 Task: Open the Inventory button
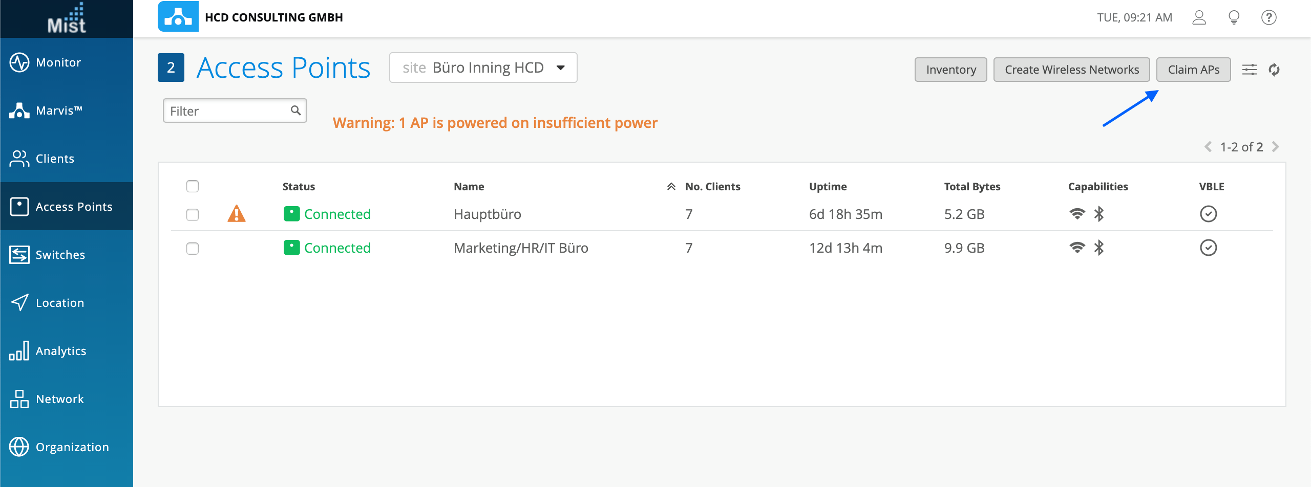950,70
